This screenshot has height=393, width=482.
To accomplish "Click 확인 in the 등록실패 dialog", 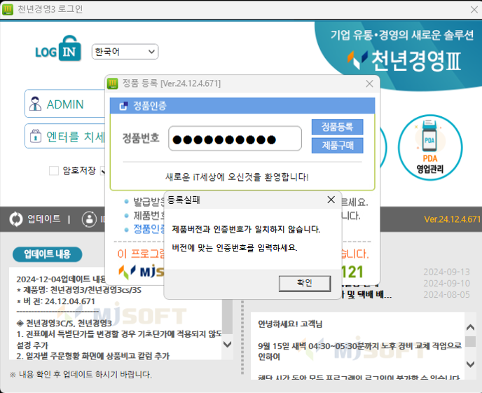I will point(305,283).
